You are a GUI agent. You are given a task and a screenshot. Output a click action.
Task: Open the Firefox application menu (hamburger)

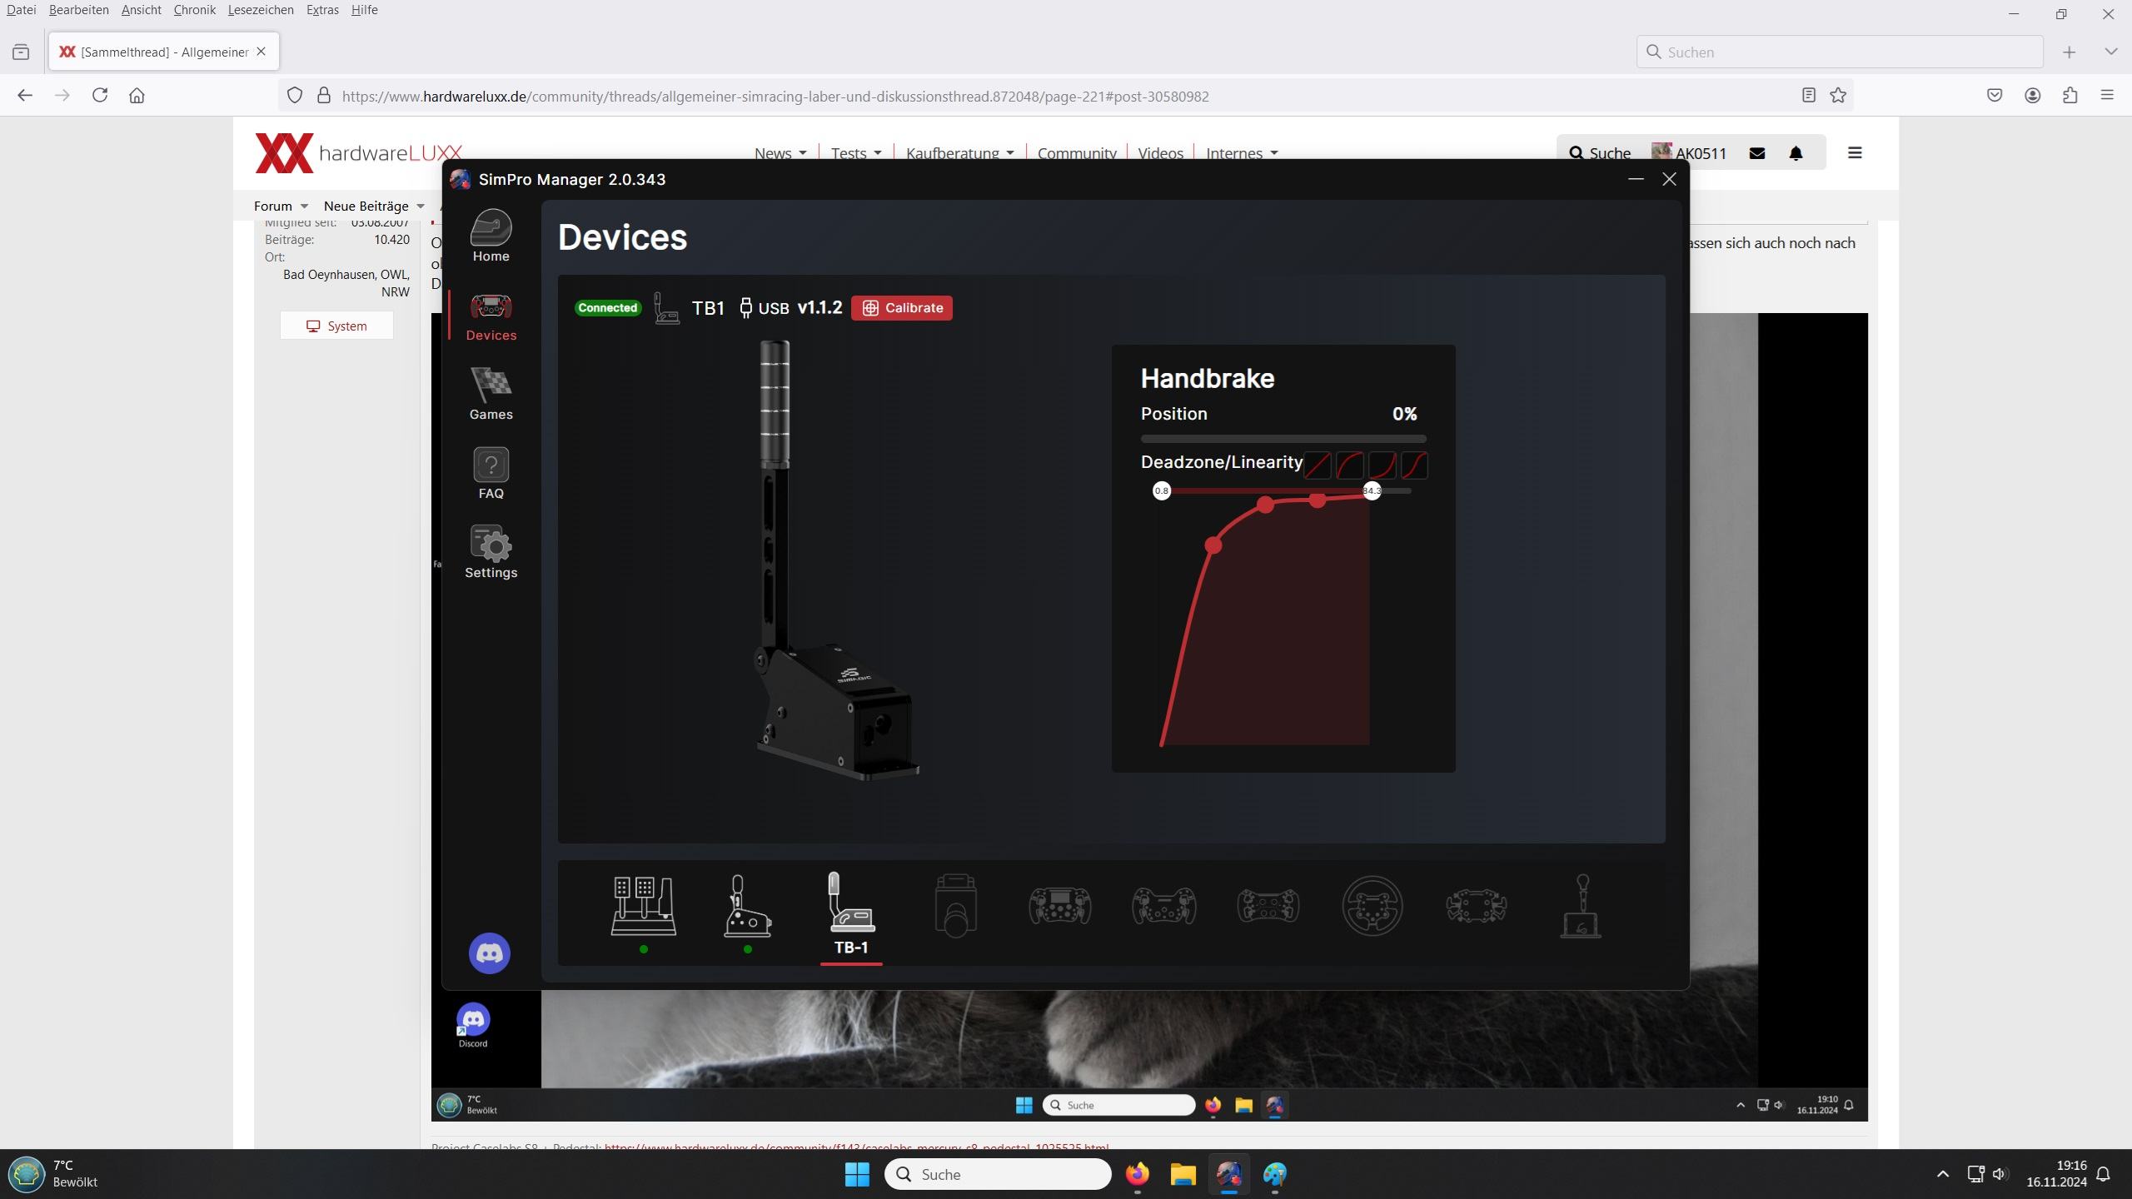(2107, 96)
